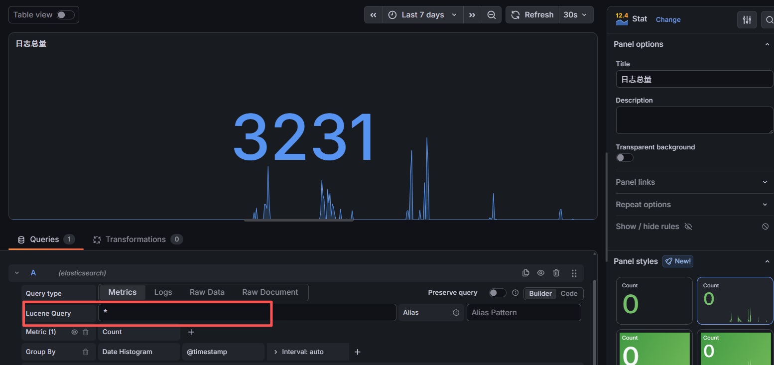Add a new Group By with plus icon
The height and width of the screenshot is (365, 774).
point(357,352)
